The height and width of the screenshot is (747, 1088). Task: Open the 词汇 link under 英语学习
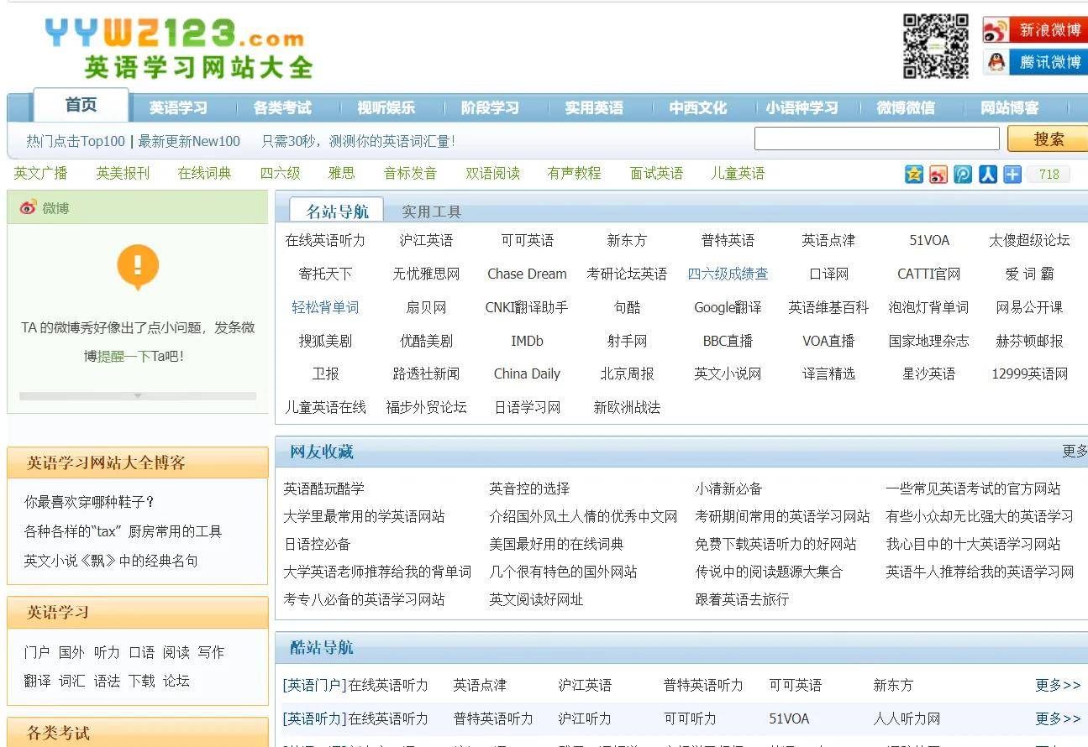tap(72, 681)
